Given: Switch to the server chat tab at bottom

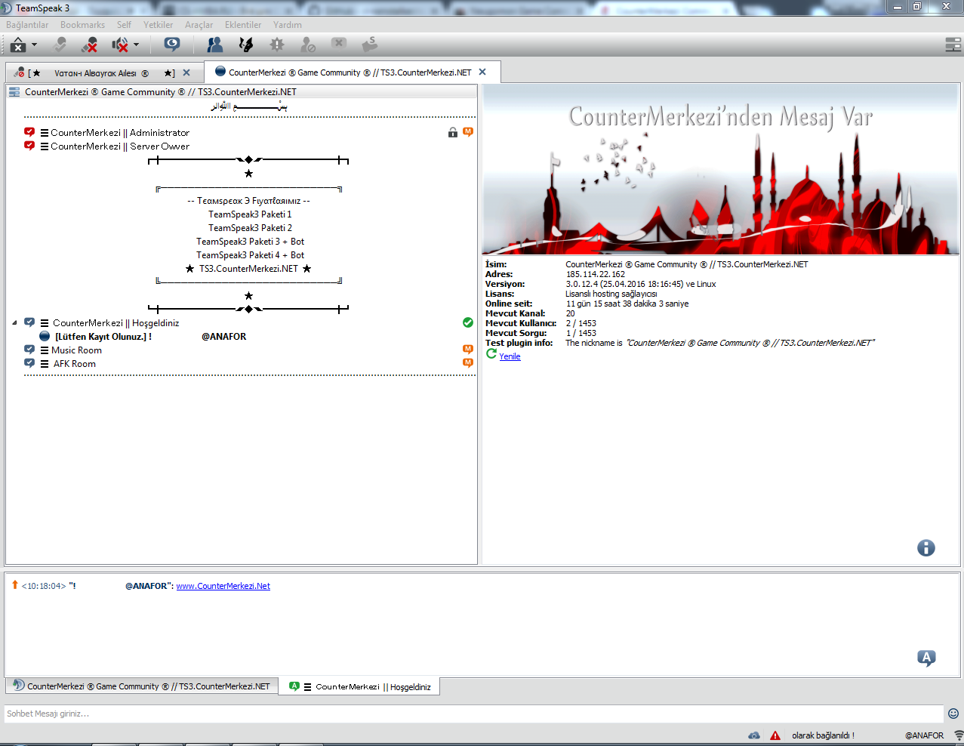Looking at the screenshot, I should click(x=142, y=686).
